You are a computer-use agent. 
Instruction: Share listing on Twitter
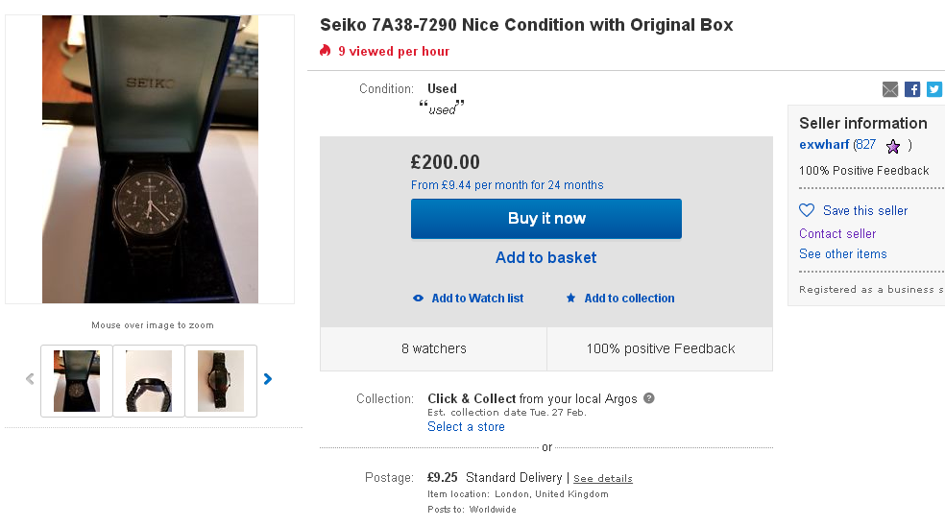pos(933,89)
